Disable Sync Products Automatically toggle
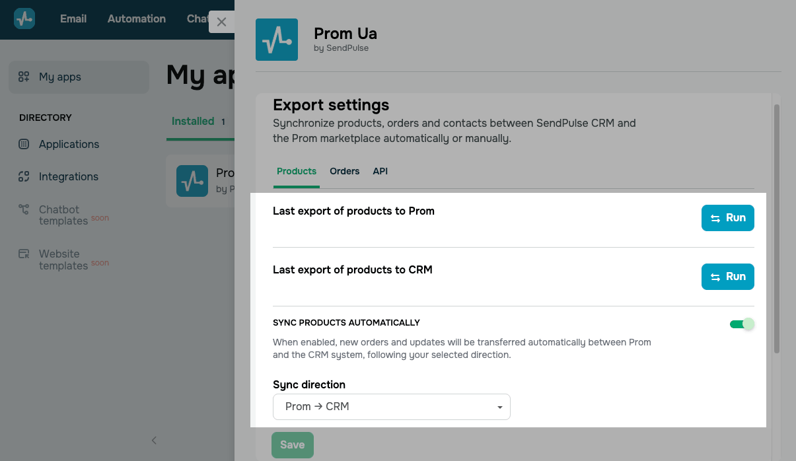796x461 pixels. pos(742,324)
